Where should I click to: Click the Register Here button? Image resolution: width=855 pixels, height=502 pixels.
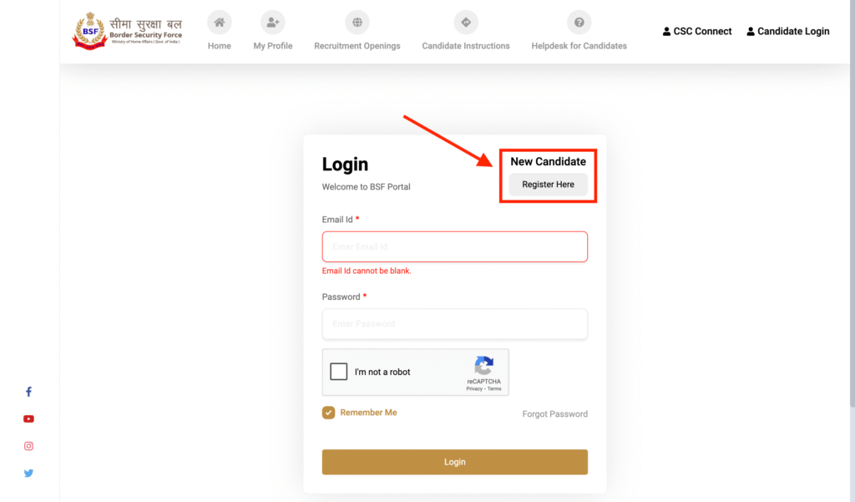click(x=548, y=185)
